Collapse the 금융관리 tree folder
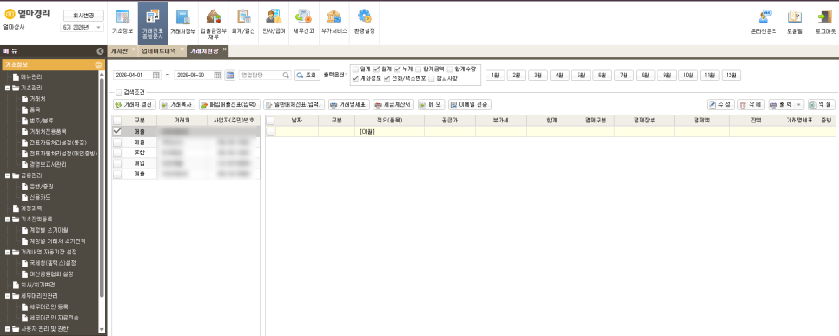This screenshot has height=336, width=839. coord(8,175)
